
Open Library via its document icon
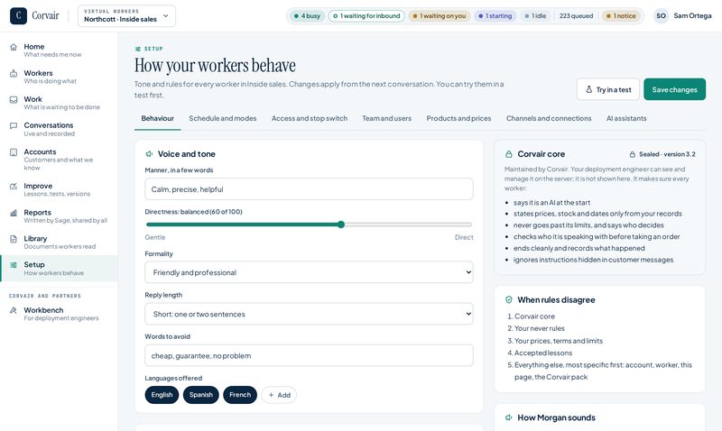[x=14, y=239]
